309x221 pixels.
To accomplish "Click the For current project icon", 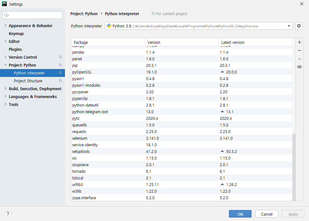I will [x=153, y=13].
